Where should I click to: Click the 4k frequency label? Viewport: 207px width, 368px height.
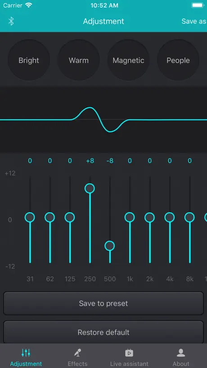tap(170, 279)
